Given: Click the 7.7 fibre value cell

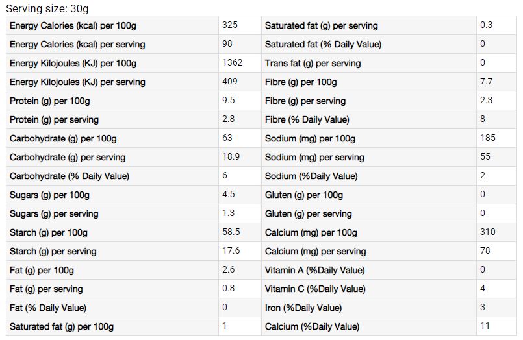Looking at the screenshot, I should coord(486,82).
